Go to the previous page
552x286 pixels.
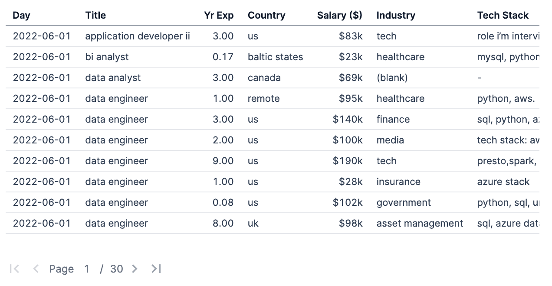point(36,269)
